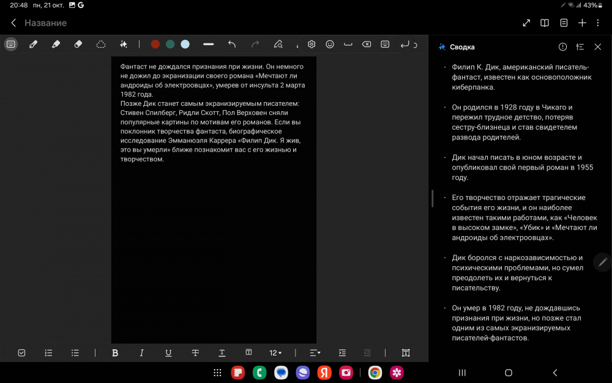
Task: Open the three-dot more options menu
Action: 598,23
